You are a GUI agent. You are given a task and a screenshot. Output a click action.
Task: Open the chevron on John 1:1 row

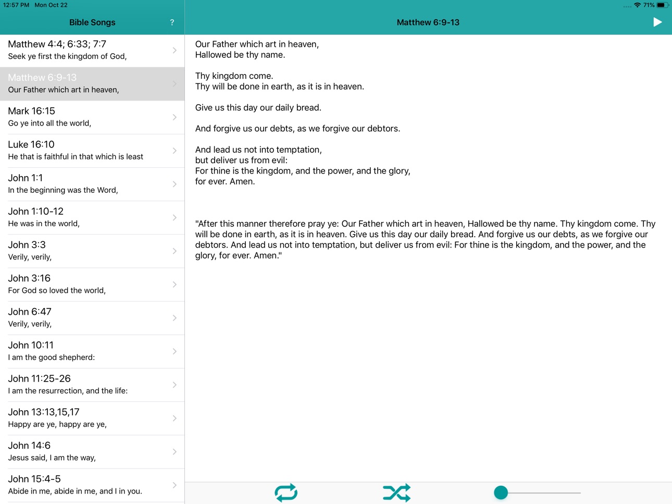coord(175,184)
